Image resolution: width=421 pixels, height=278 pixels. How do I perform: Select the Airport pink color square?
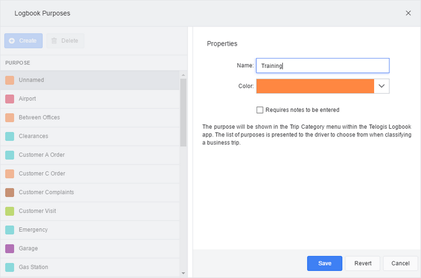(10, 99)
